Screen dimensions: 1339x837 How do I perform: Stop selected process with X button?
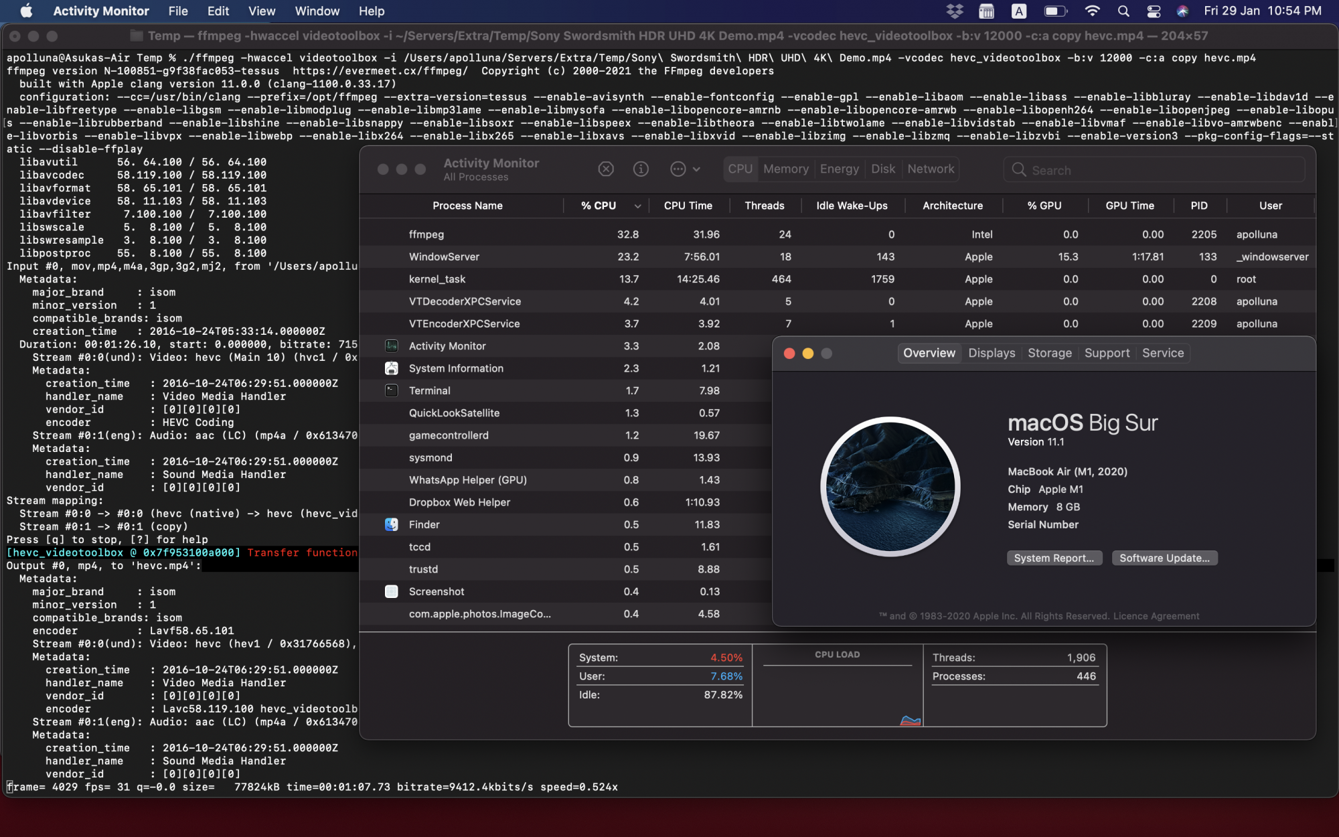tap(606, 169)
